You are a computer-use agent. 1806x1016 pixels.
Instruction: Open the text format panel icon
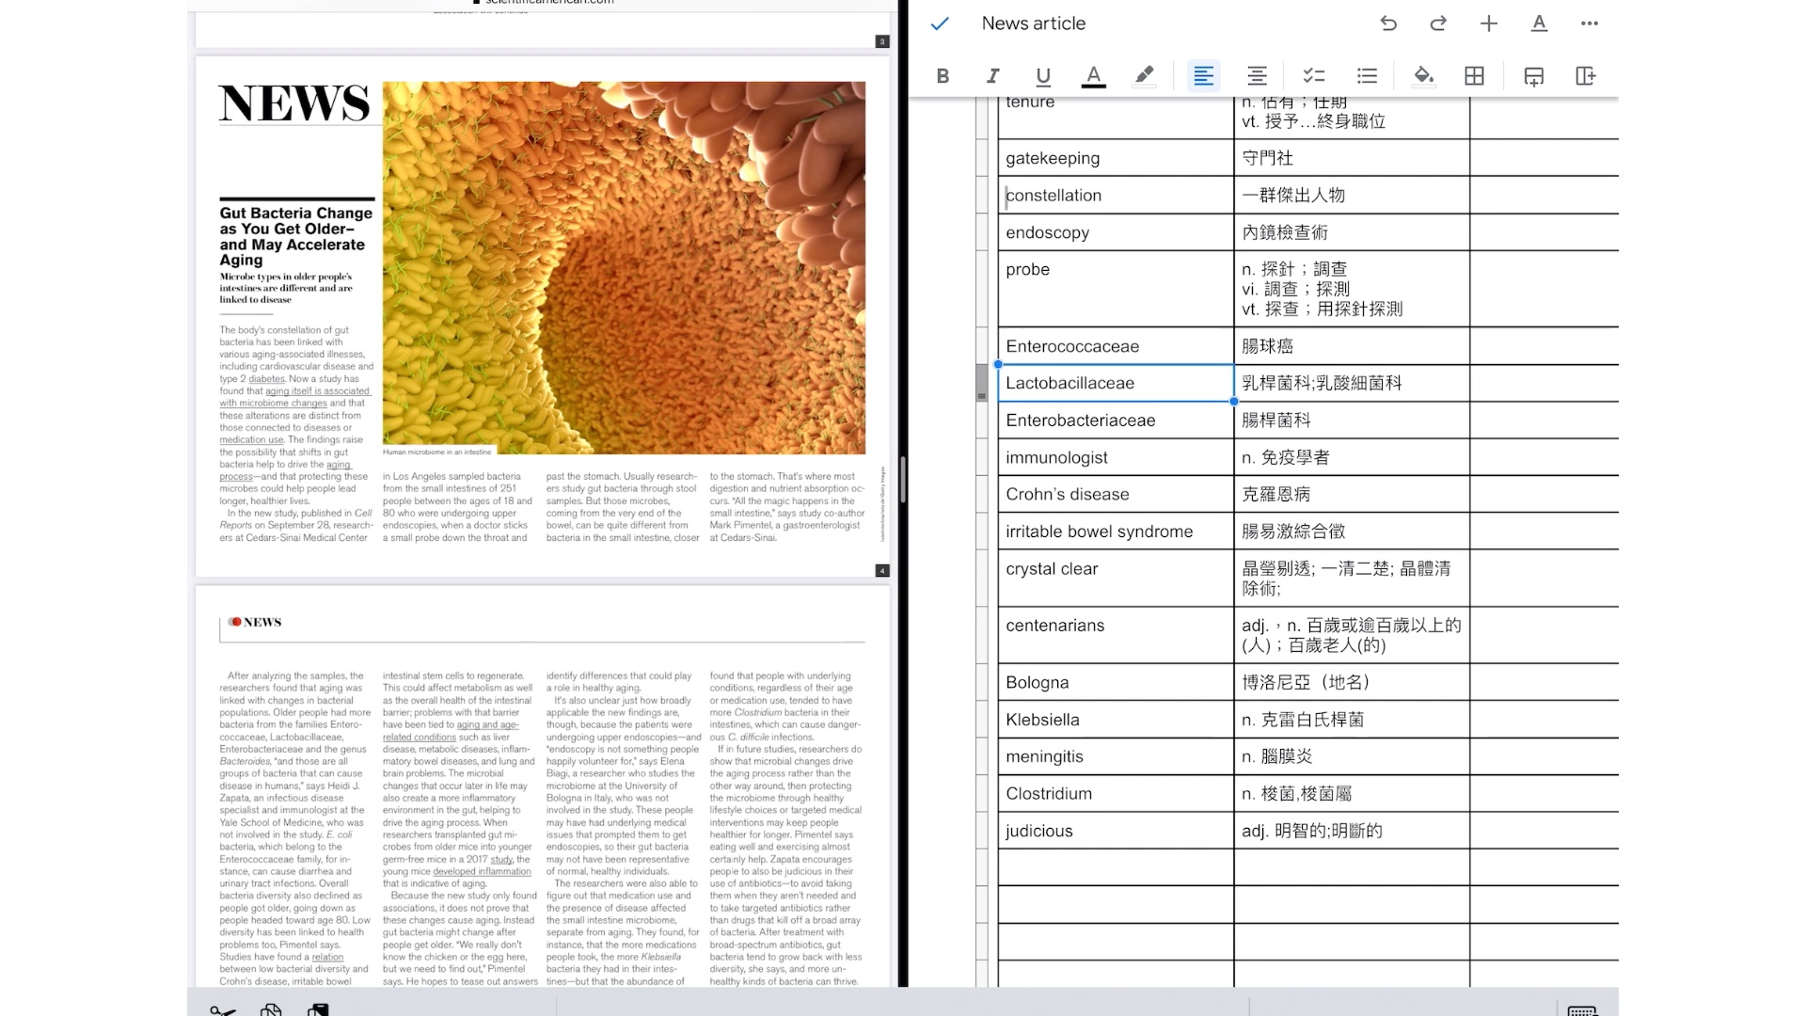tap(1539, 24)
